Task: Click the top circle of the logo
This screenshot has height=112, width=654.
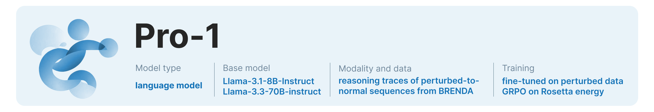Action: click(x=78, y=30)
